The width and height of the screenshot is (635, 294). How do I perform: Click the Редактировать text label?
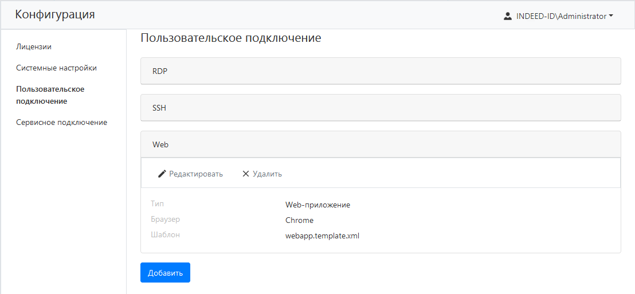195,174
